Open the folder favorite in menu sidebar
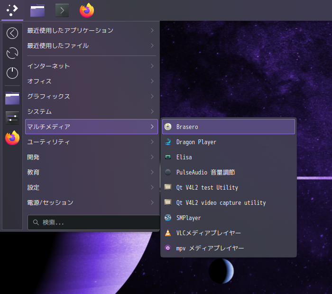The image size is (332, 294). coord(12,98)
